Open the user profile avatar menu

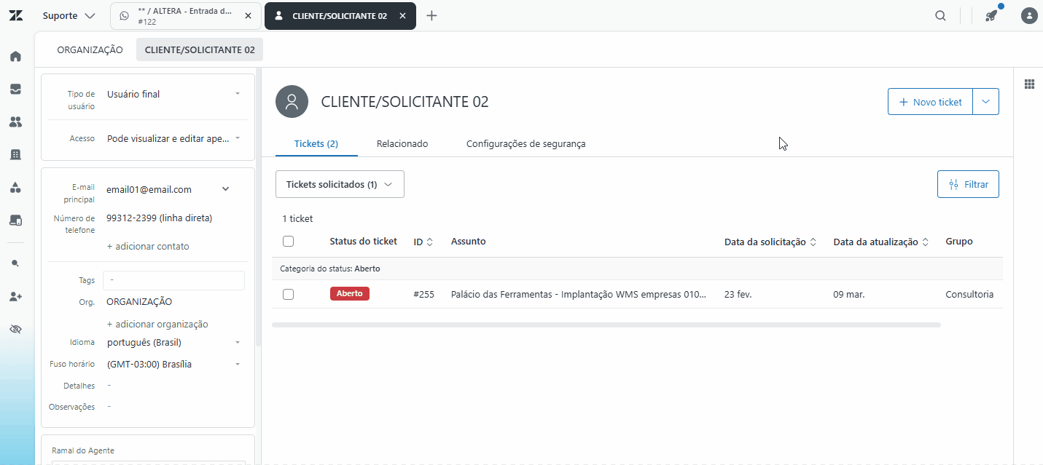(1029, 16)
